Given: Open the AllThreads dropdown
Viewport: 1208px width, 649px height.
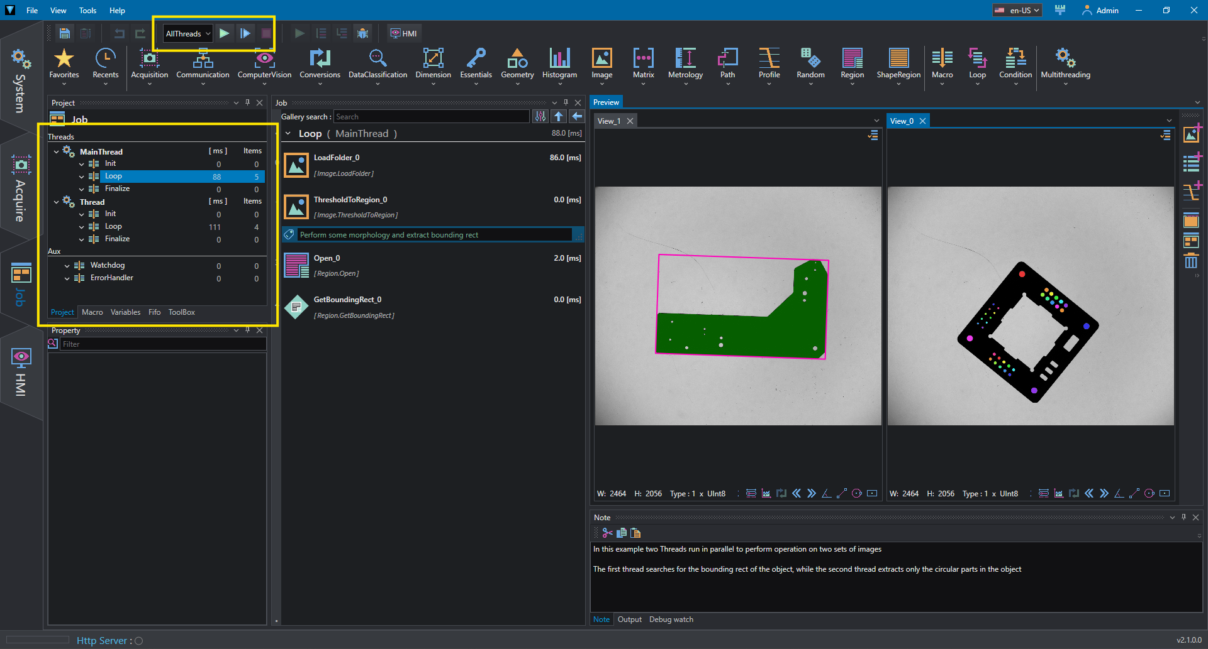Looking at the screenshot, I should pyautogui.click(x=187, y=33).
